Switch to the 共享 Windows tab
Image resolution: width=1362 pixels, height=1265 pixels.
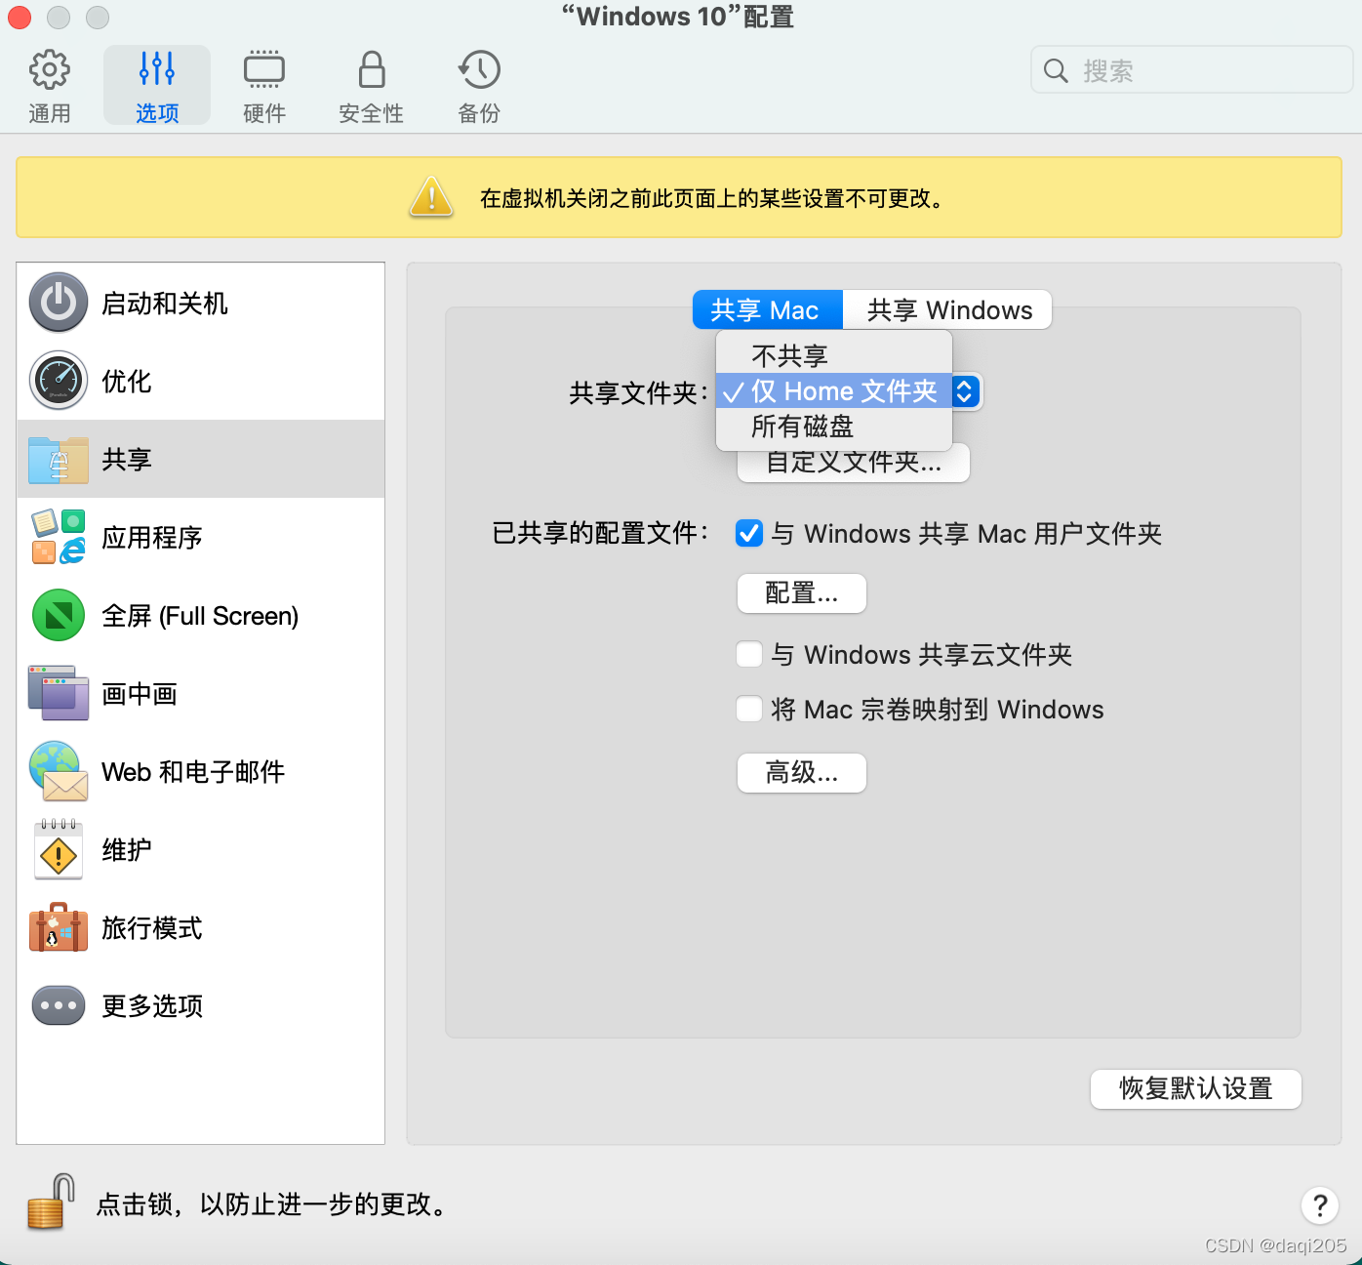tap(948, 310)
